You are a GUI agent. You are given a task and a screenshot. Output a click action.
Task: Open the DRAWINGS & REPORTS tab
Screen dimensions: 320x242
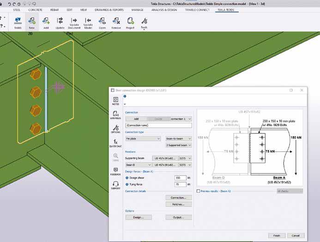pos(109,10)
